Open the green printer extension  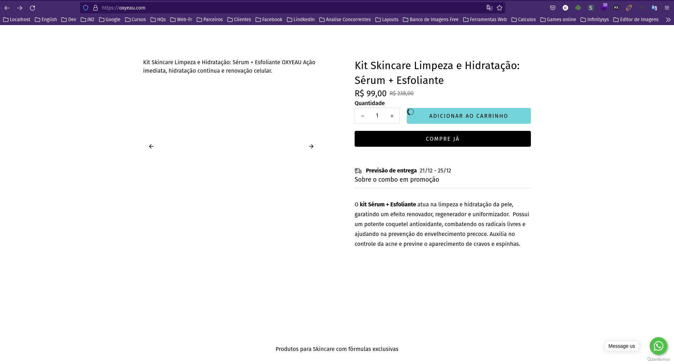[578, 8]
